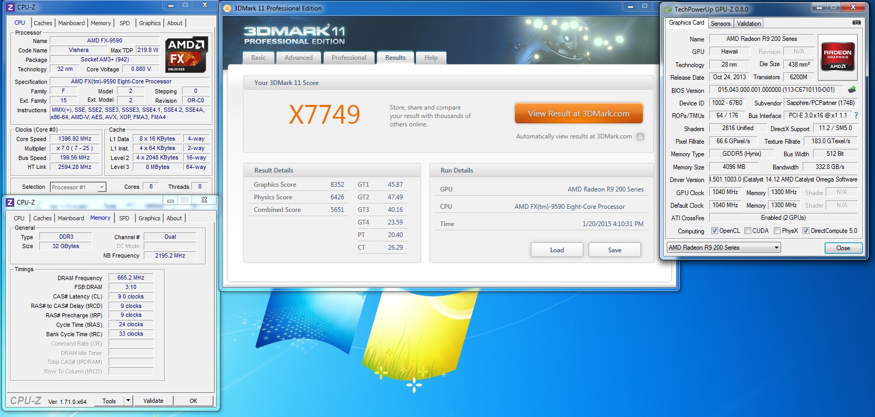The image size is (875, 417).
Task: Click the Physics Score value 6426
Action: pyautogui.click(x=337, y=197)
